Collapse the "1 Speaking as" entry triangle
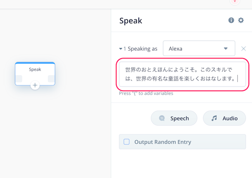The width and height of the screenshot is (252, 178). 121,49
